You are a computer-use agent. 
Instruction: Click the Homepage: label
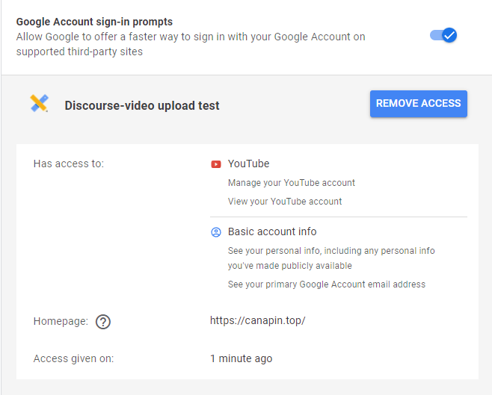[61, 321]
